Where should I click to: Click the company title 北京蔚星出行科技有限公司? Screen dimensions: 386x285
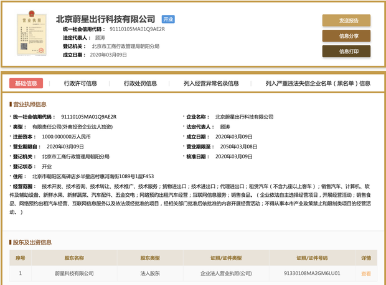point(106,19)
